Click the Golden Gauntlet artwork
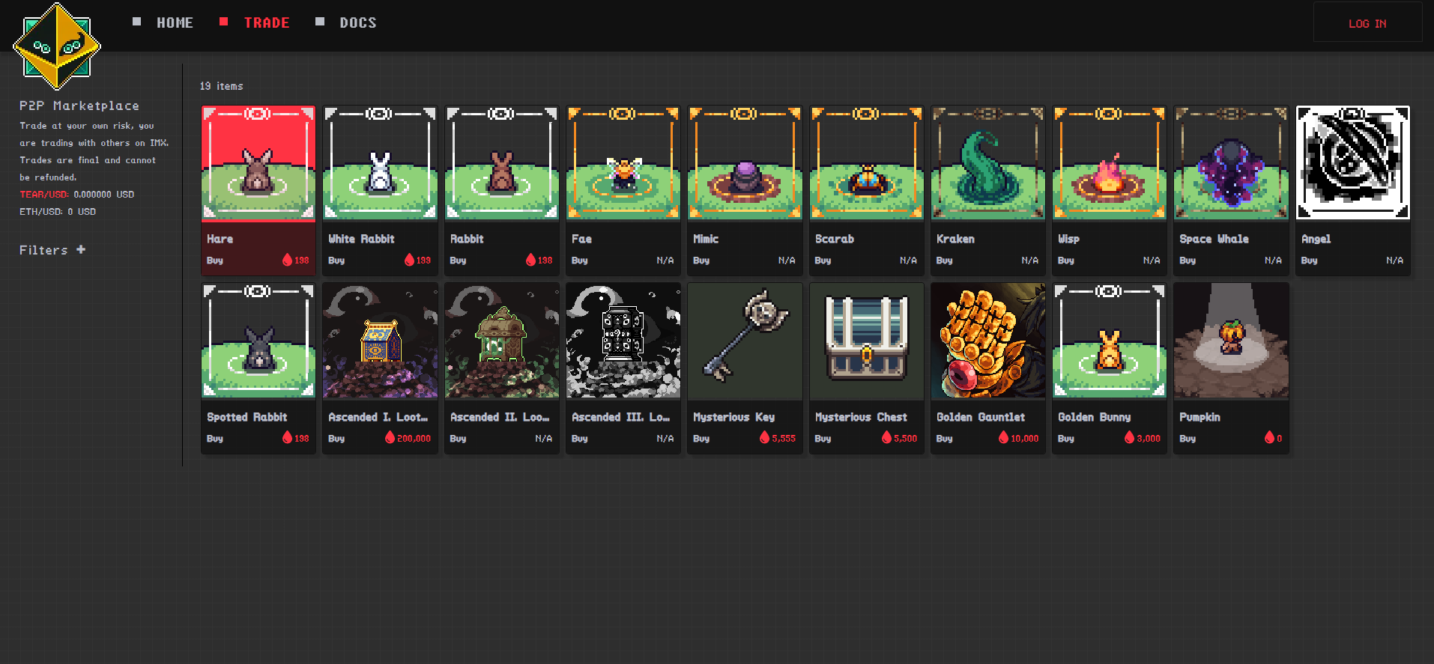 point(987,341)
